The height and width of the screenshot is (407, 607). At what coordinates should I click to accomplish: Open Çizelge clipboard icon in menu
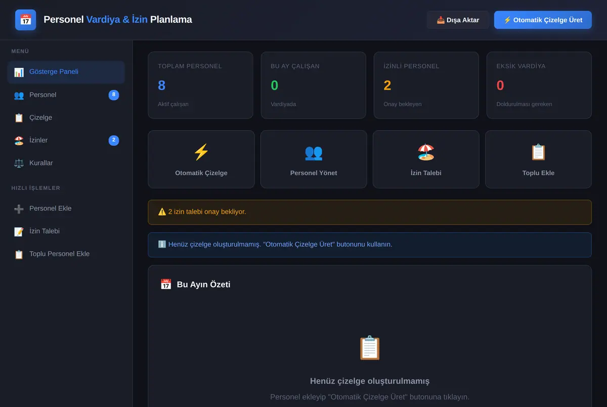click(19, 118)
